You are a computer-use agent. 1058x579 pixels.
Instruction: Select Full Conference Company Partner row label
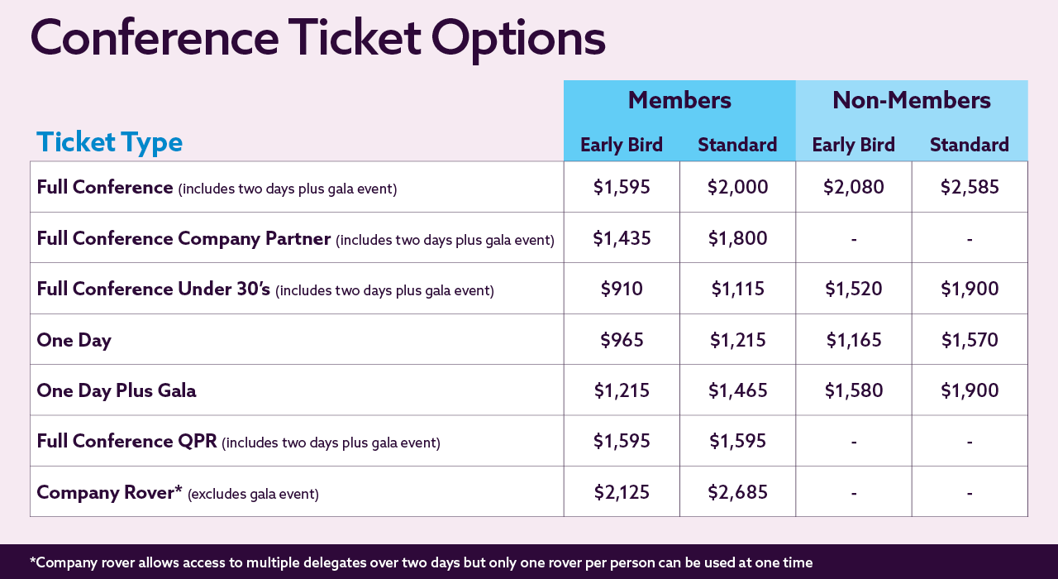point(183,238)
